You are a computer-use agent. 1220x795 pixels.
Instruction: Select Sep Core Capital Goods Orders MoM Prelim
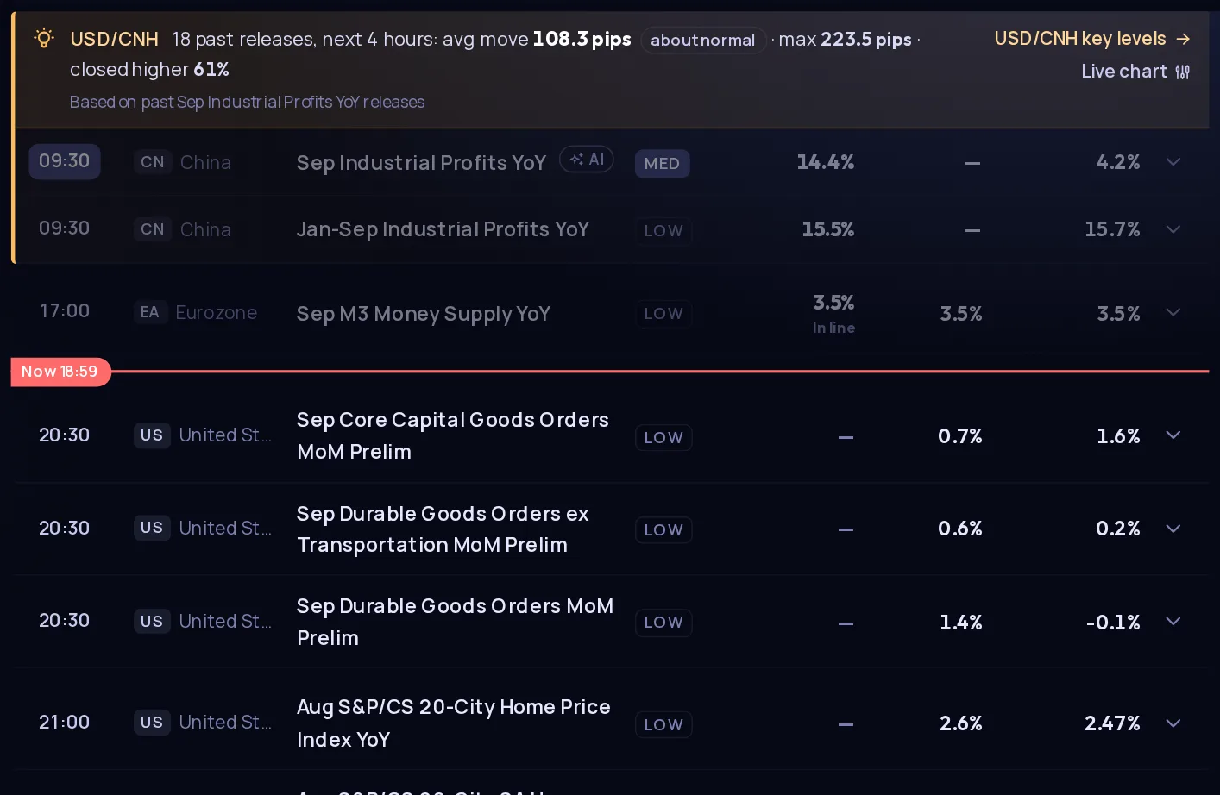453,435
